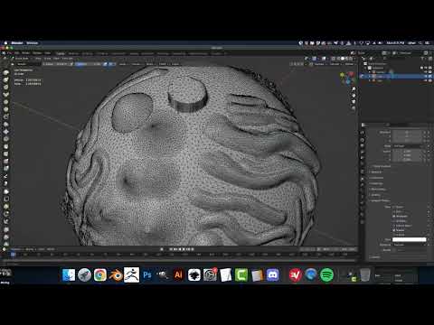Open Google Chrome from the dock
Screen dimensions: 434x325
(x=100, y=275)
